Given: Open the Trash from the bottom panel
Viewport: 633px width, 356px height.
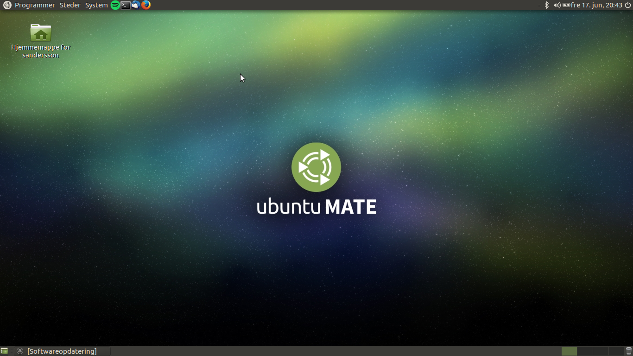Looking at the screenshot, I should click(x=628, y=351).
